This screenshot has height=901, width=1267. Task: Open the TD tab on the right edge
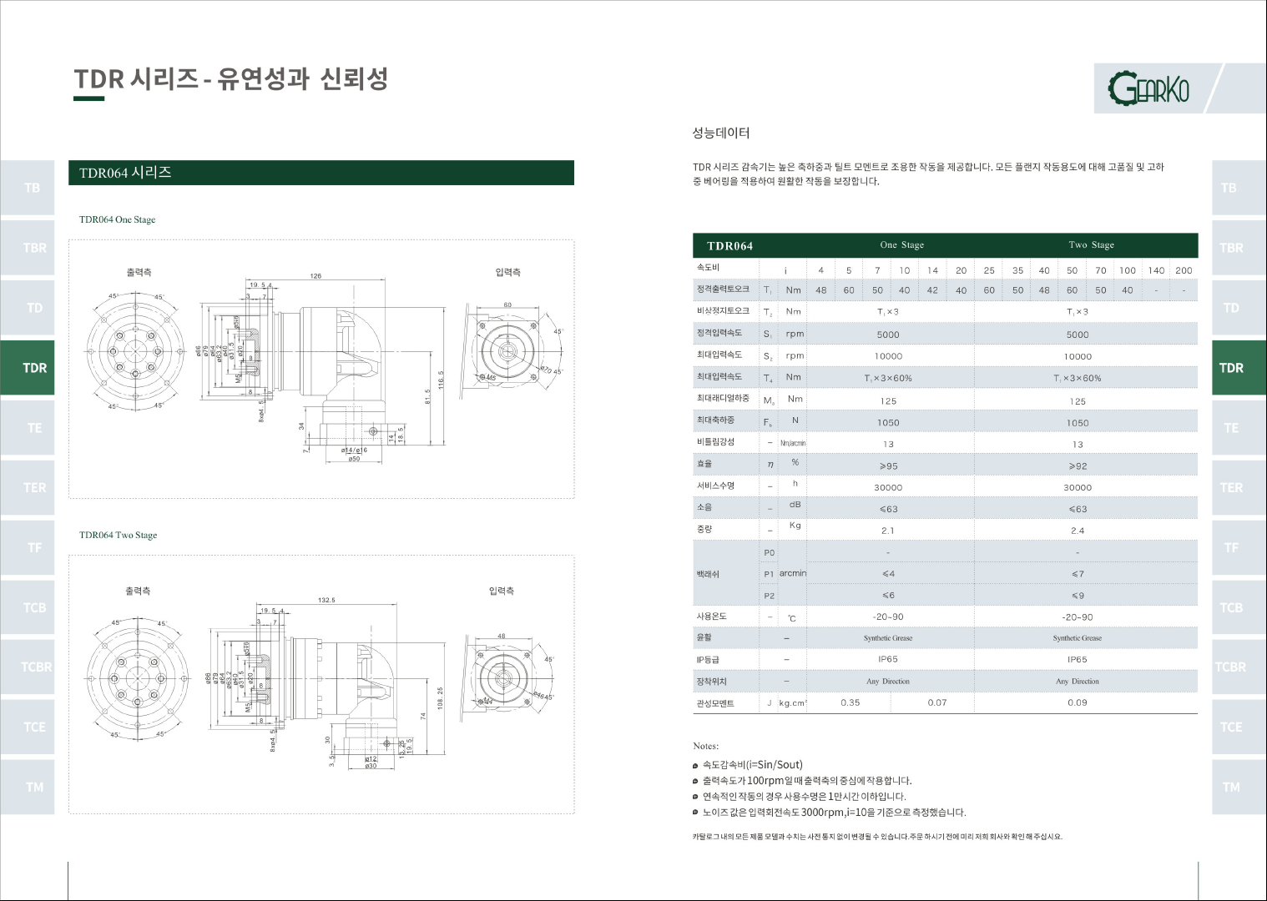[1239, 308]
